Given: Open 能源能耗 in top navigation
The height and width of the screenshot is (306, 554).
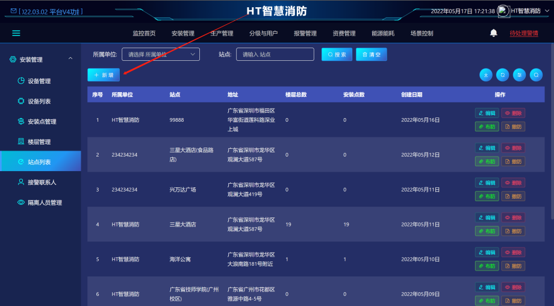Looking at the screenshot, I should tap(383, 33).
